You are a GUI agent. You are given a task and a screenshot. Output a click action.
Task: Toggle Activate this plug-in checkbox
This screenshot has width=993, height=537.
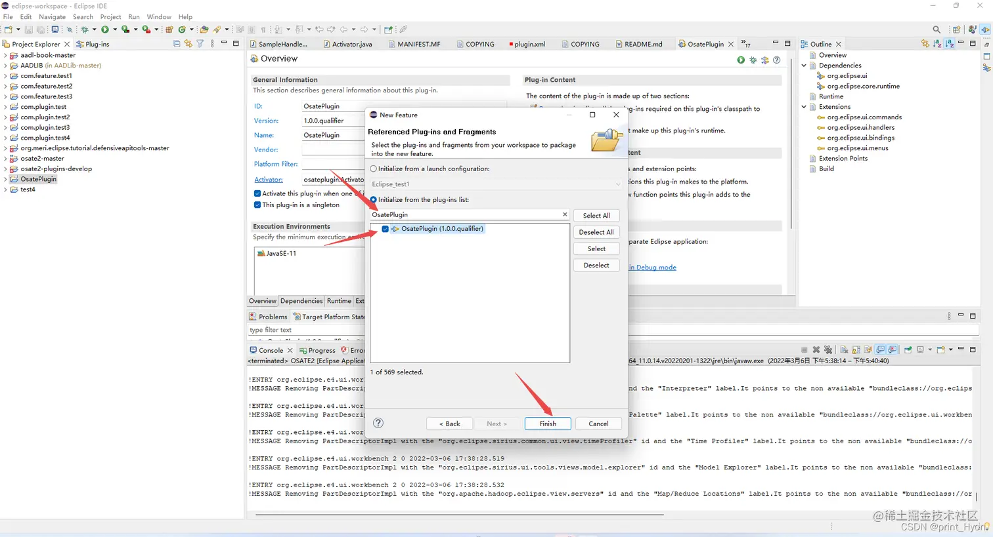click(257, 193)
